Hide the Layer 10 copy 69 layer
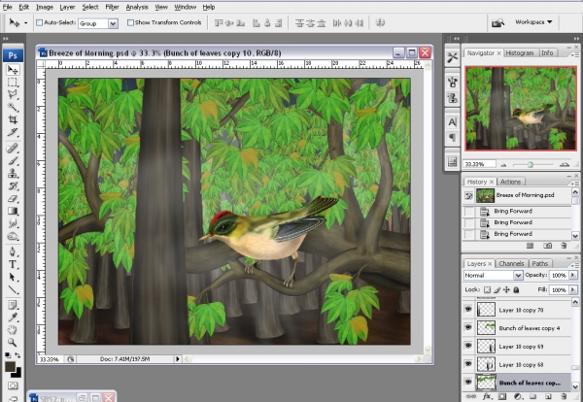 468,346
